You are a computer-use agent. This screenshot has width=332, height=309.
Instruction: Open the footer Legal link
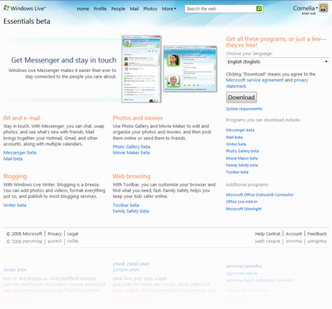tap(73, 233)
